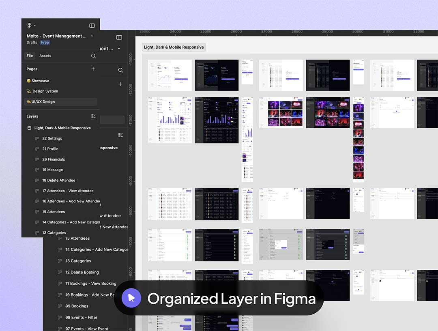Select the 12 Delete Booking layer
Screen dimensions: 438x331
coord(82,272)
